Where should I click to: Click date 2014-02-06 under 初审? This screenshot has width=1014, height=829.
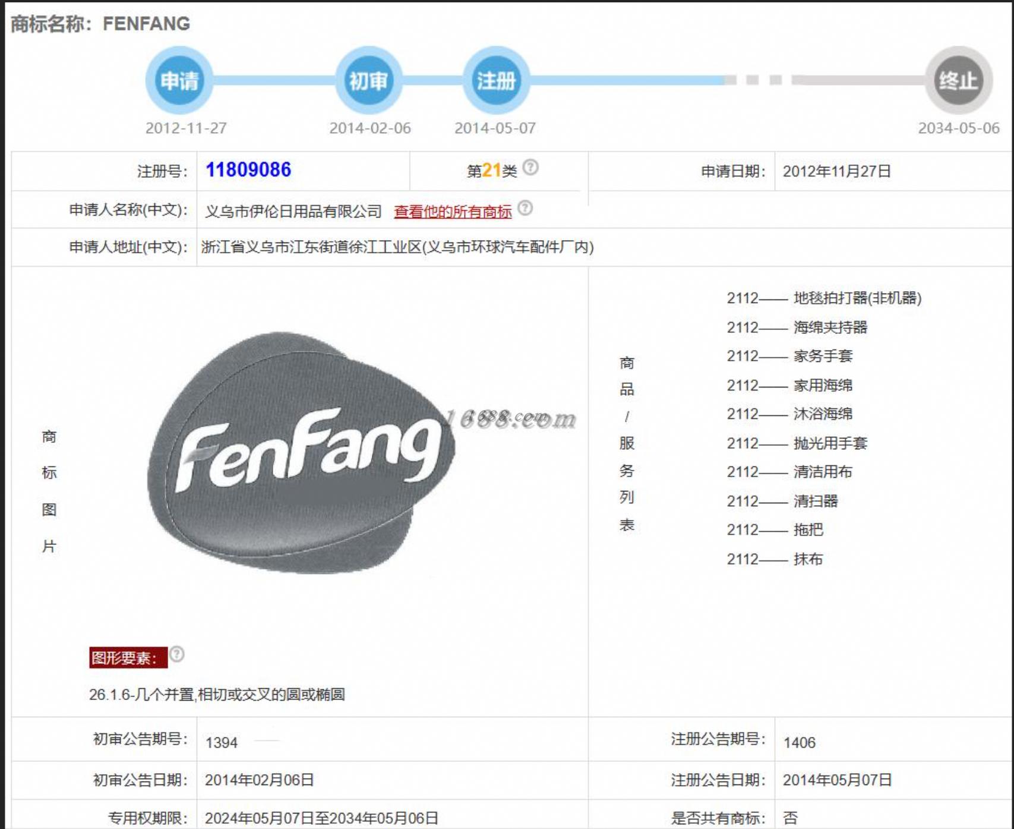point(370,128)
